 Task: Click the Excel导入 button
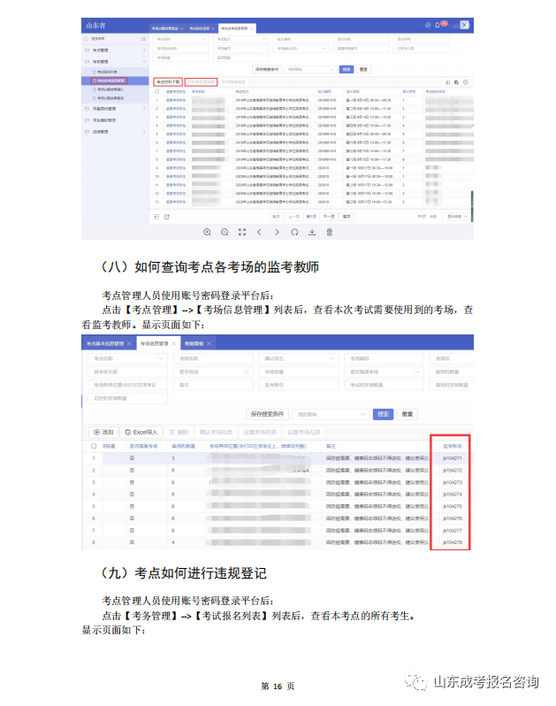pyautogui.click(x=141, y=433)
